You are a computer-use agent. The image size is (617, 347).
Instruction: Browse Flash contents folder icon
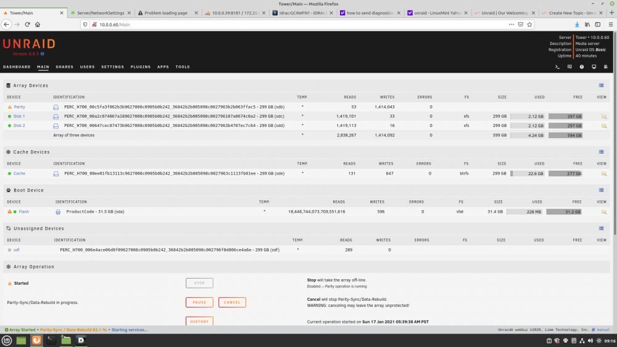[603, 212]
